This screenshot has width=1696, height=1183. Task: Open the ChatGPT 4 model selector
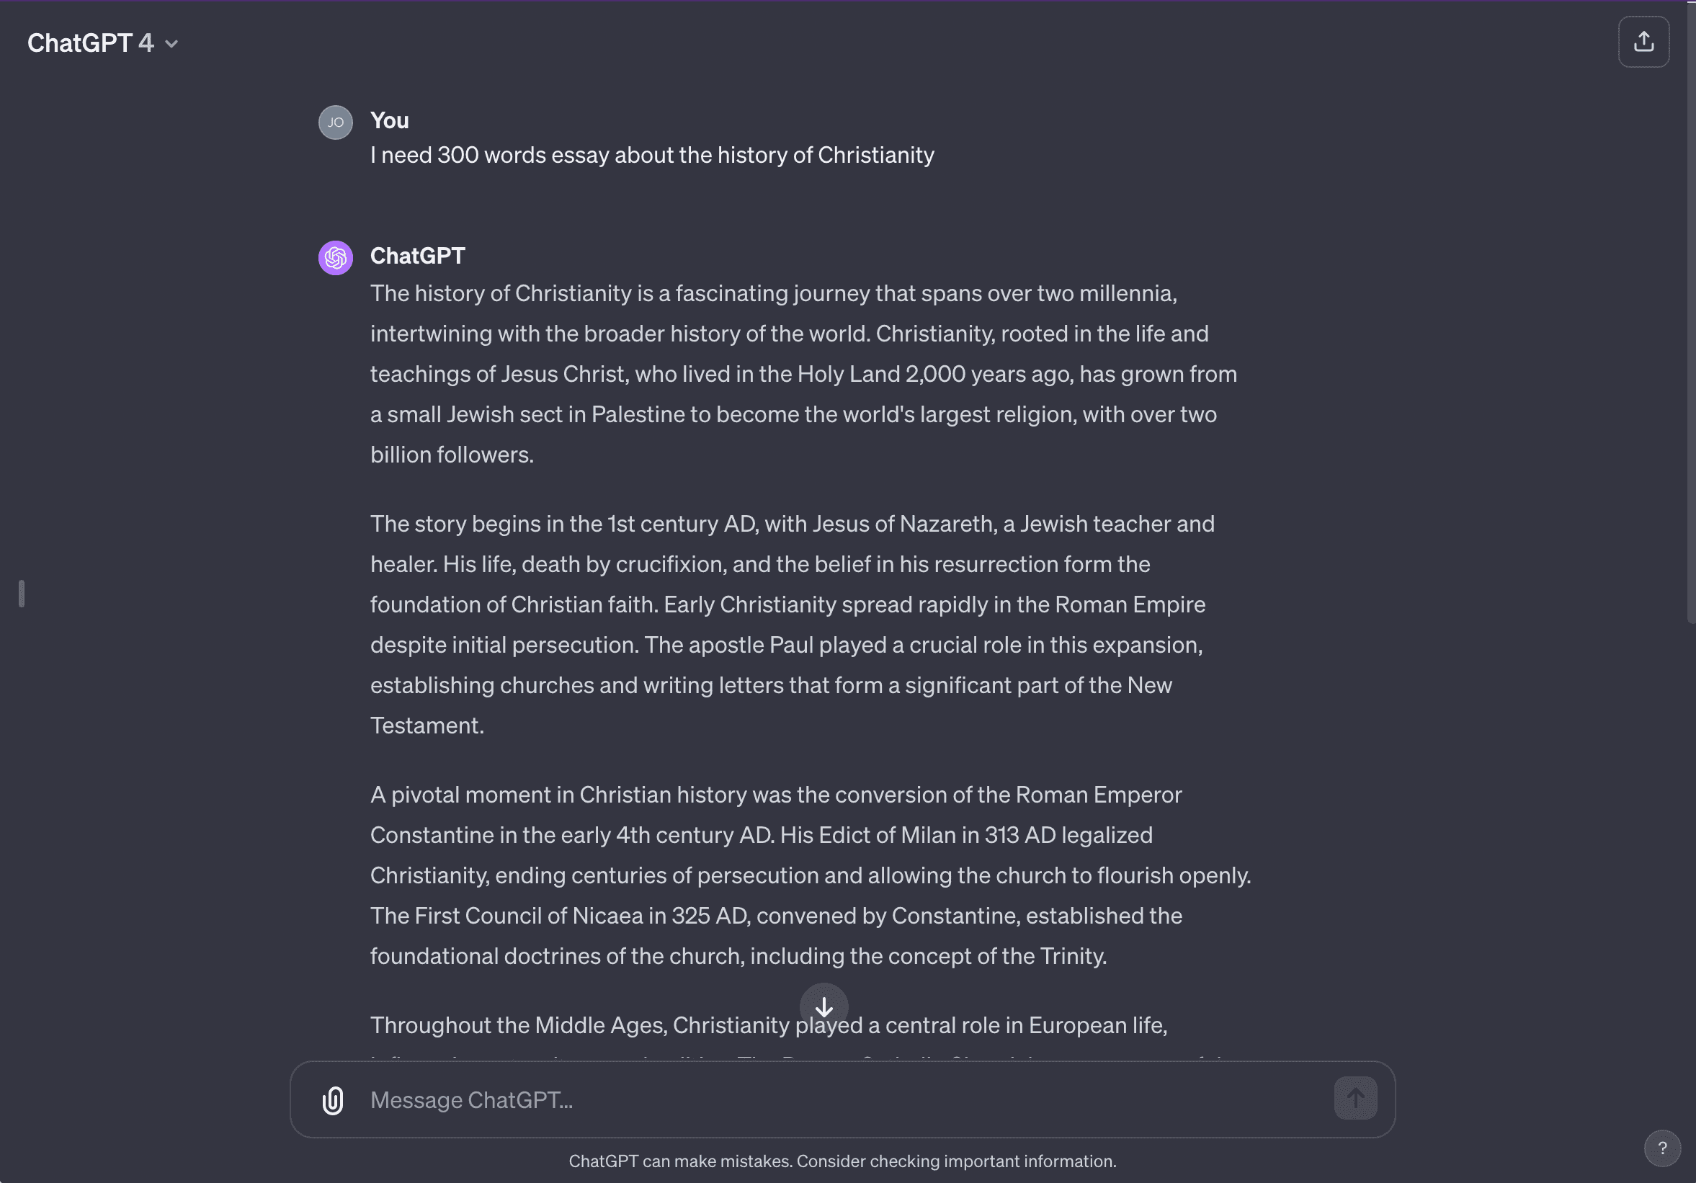click(91, 43)
